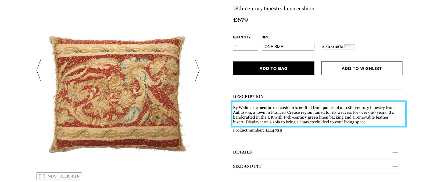Click the ADD TO BAG button
430x182 pixels.
[x=273, y=68]
